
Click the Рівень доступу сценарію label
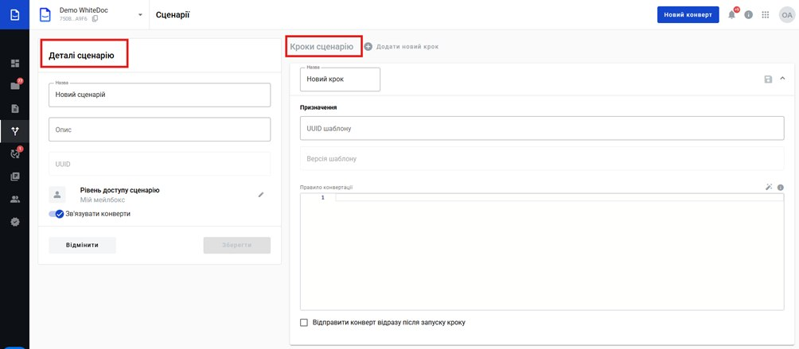point(119,190)
